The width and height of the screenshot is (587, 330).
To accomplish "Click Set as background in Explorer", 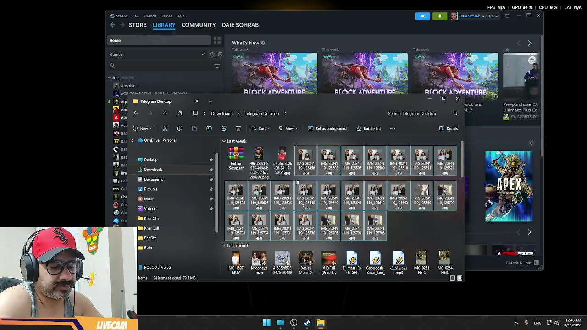I will pos(327,128).
